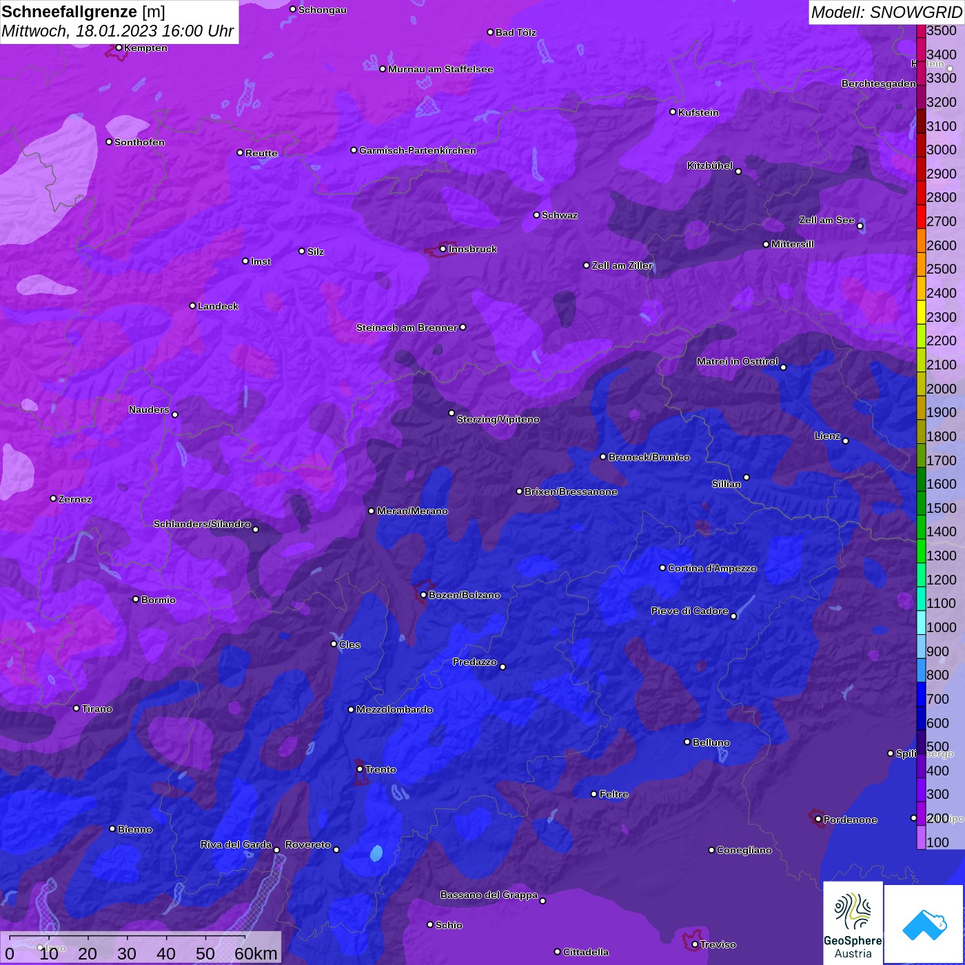Click the Bad Tölz label
The height and width of the screenshot is (965, 965).
(x=516, y=32)
